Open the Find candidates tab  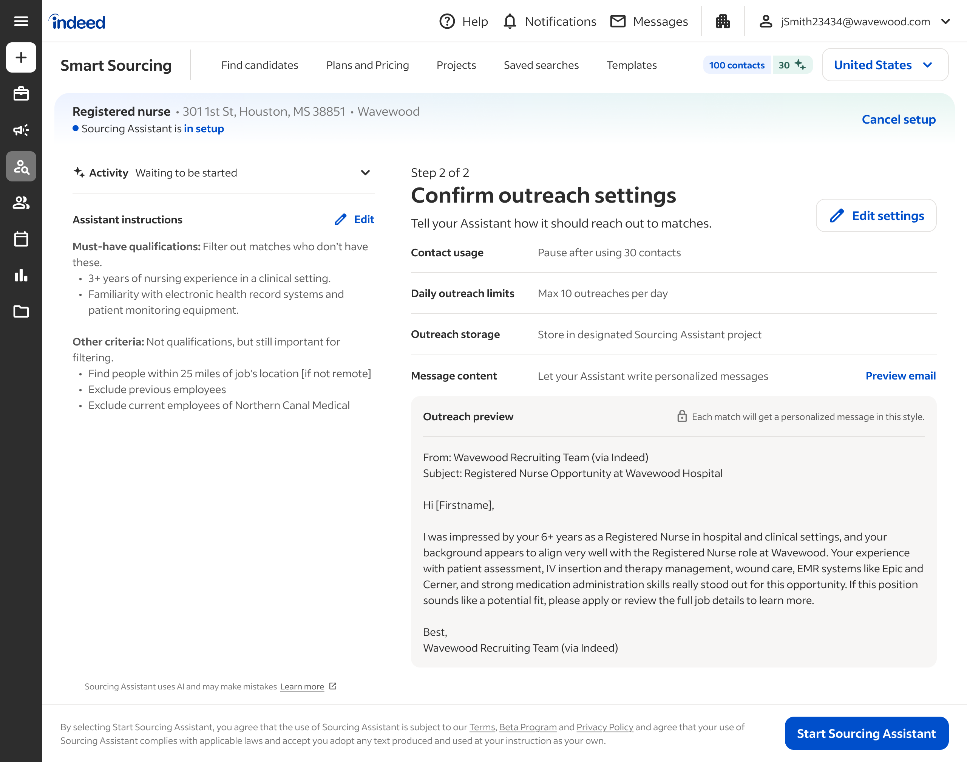[x=260, y=65]
